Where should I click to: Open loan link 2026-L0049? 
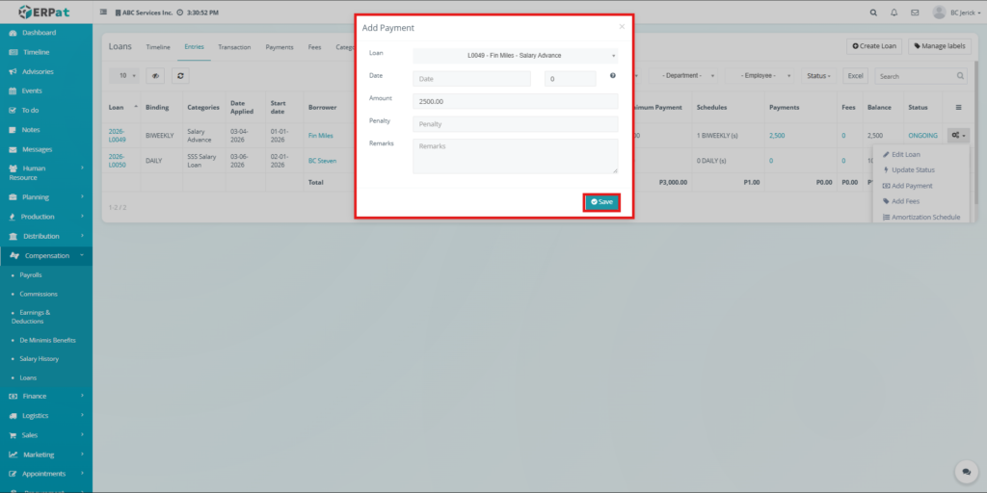click(117, 135)
